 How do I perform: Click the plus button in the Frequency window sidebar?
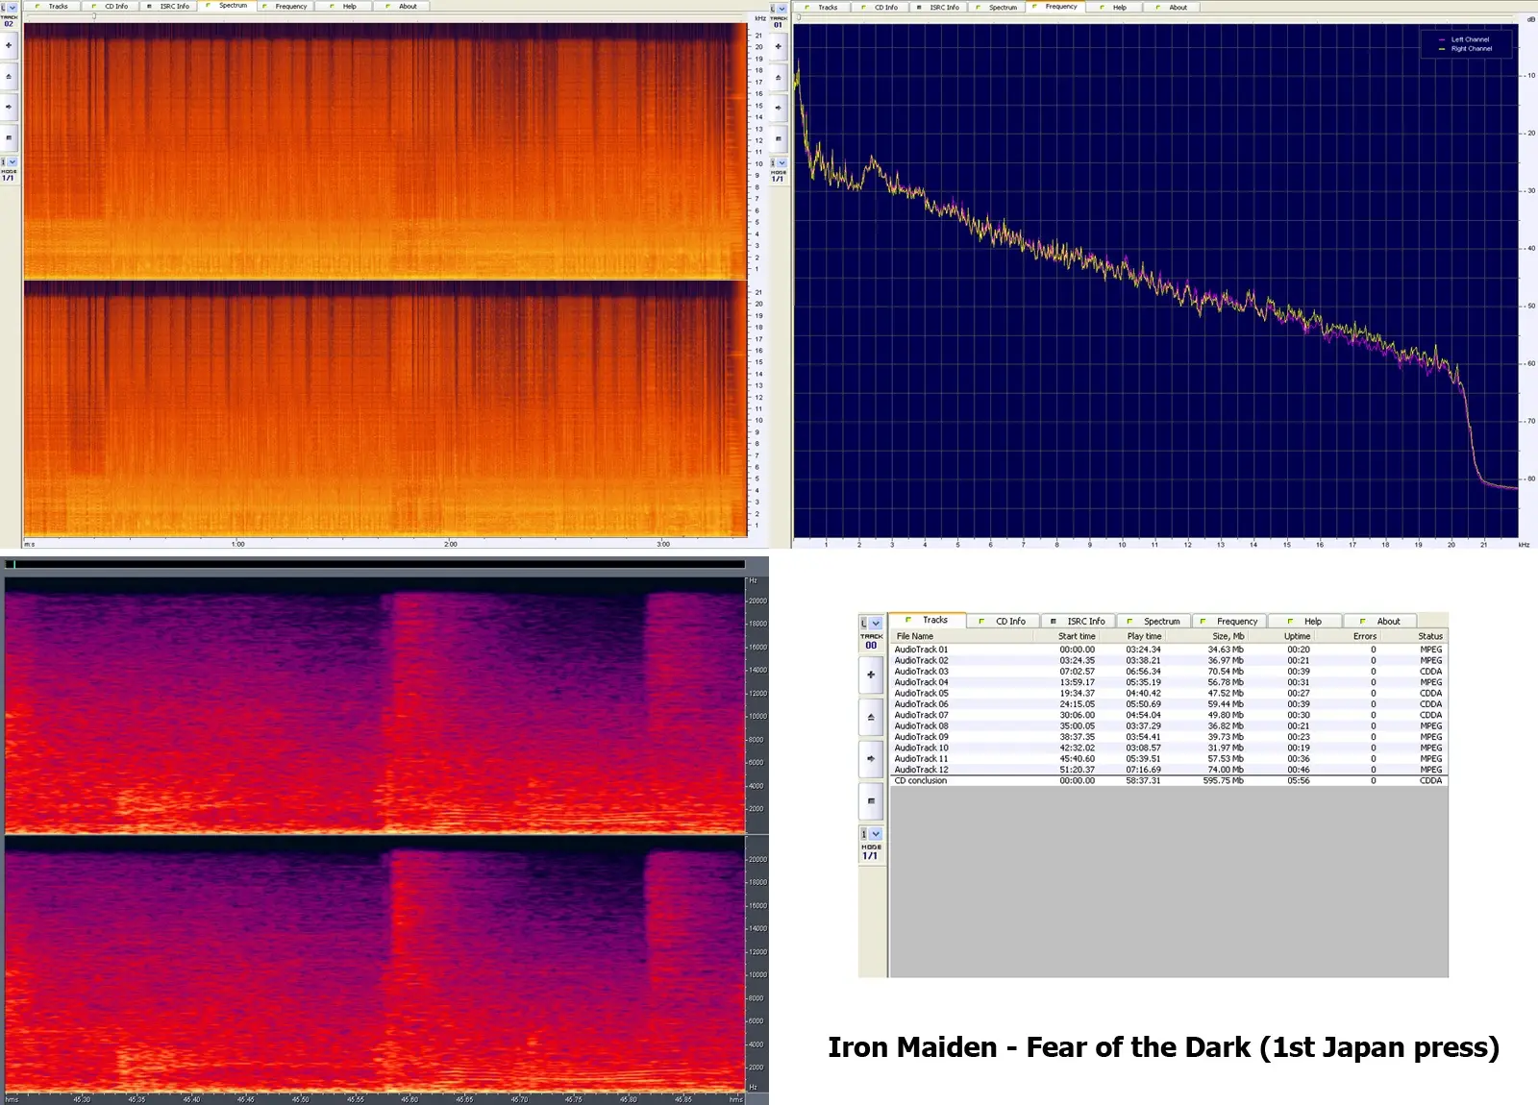pyautogui.click(x=778, y=46)
